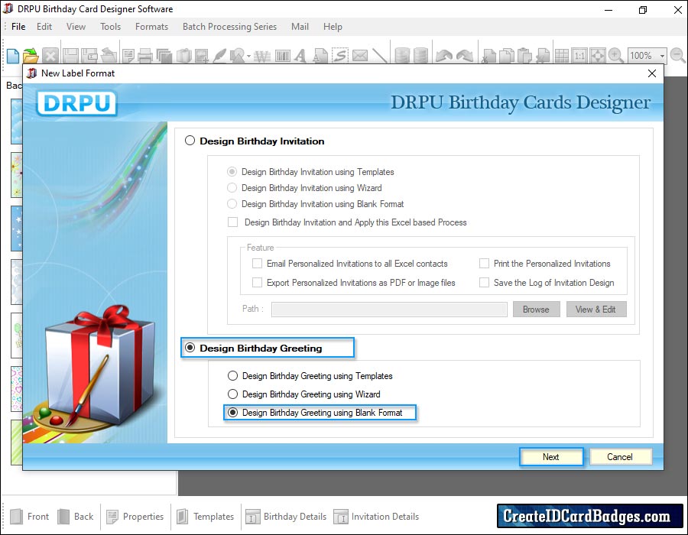Choose Design Birthday Invitation using Blank Format
The width and height of the screenshot is (688, 535).
coord(232,204)
